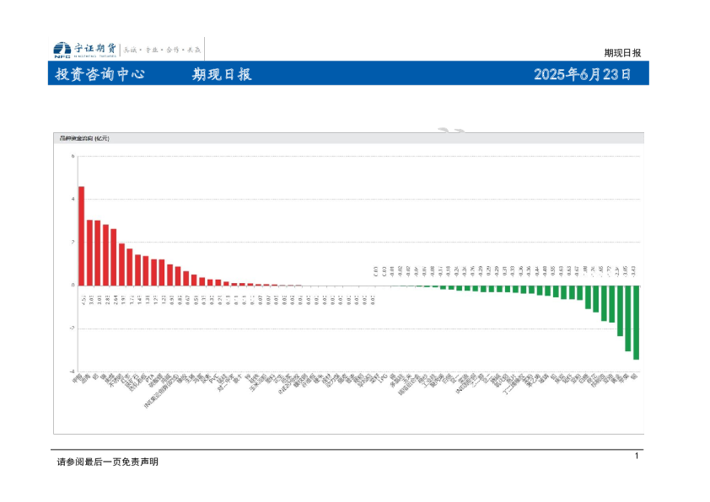Click the chart title 品种资金流向 (亿元)
The height and width of the screenshot is (502, 710).
pyautogui.click(x=83, y=138)
